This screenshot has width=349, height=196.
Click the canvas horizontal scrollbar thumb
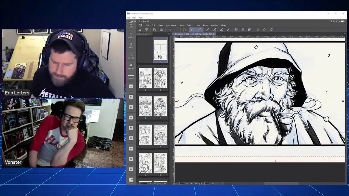281,183
